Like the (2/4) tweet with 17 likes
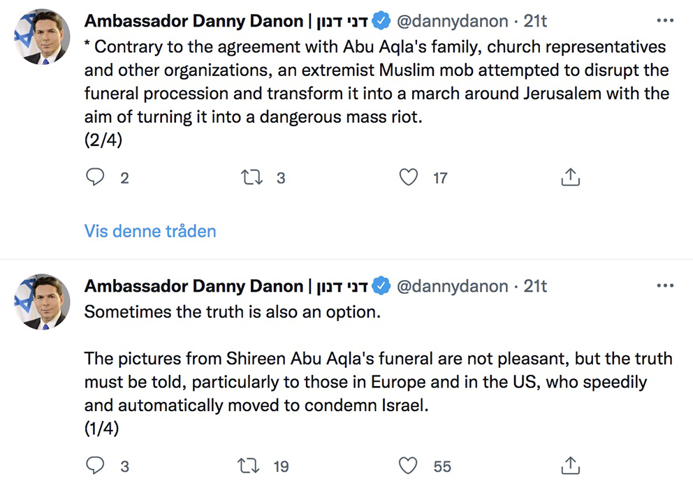Image resolution: width=693 pixels, height=490 pixels. 409,178
